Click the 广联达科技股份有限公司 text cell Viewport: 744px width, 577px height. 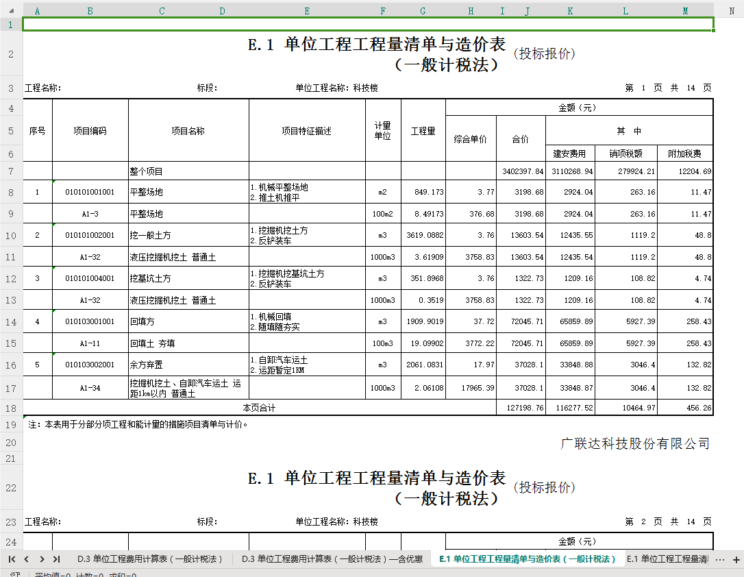(x=635, y=443)
